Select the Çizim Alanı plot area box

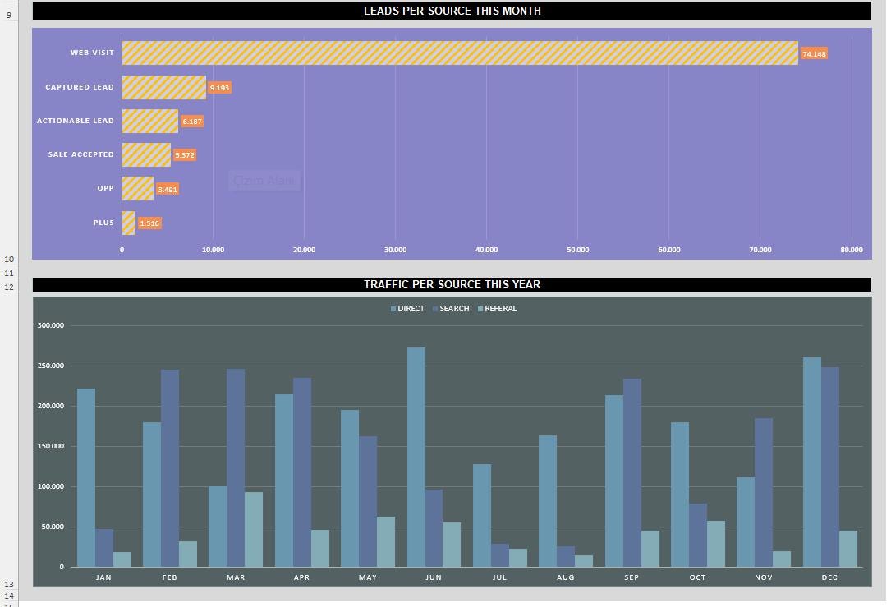pyautogui.click(x=264, y=181)
